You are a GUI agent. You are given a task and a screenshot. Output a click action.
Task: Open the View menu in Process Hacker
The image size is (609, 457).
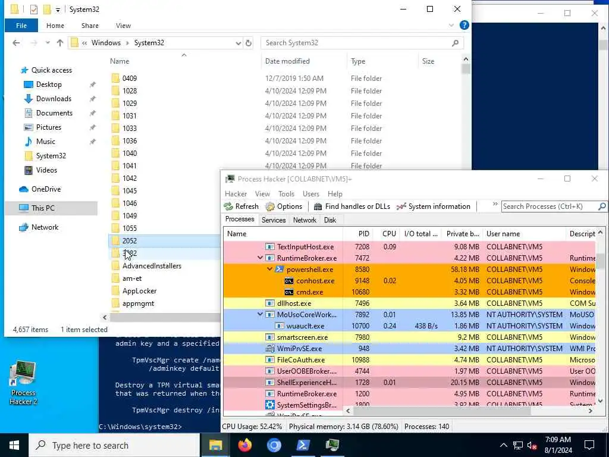pyautogui.click(x=262, y=193)
